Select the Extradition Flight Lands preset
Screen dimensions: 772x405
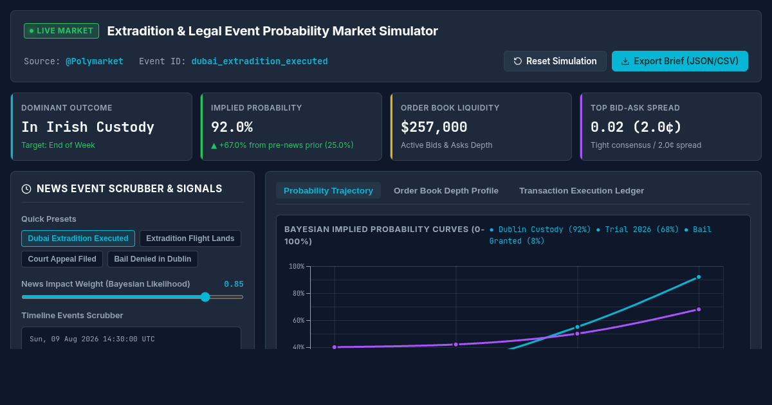coord(190,239)
